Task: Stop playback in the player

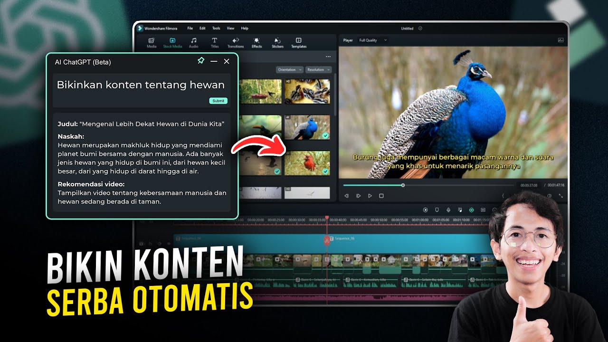Action: (x=381, y=196)
